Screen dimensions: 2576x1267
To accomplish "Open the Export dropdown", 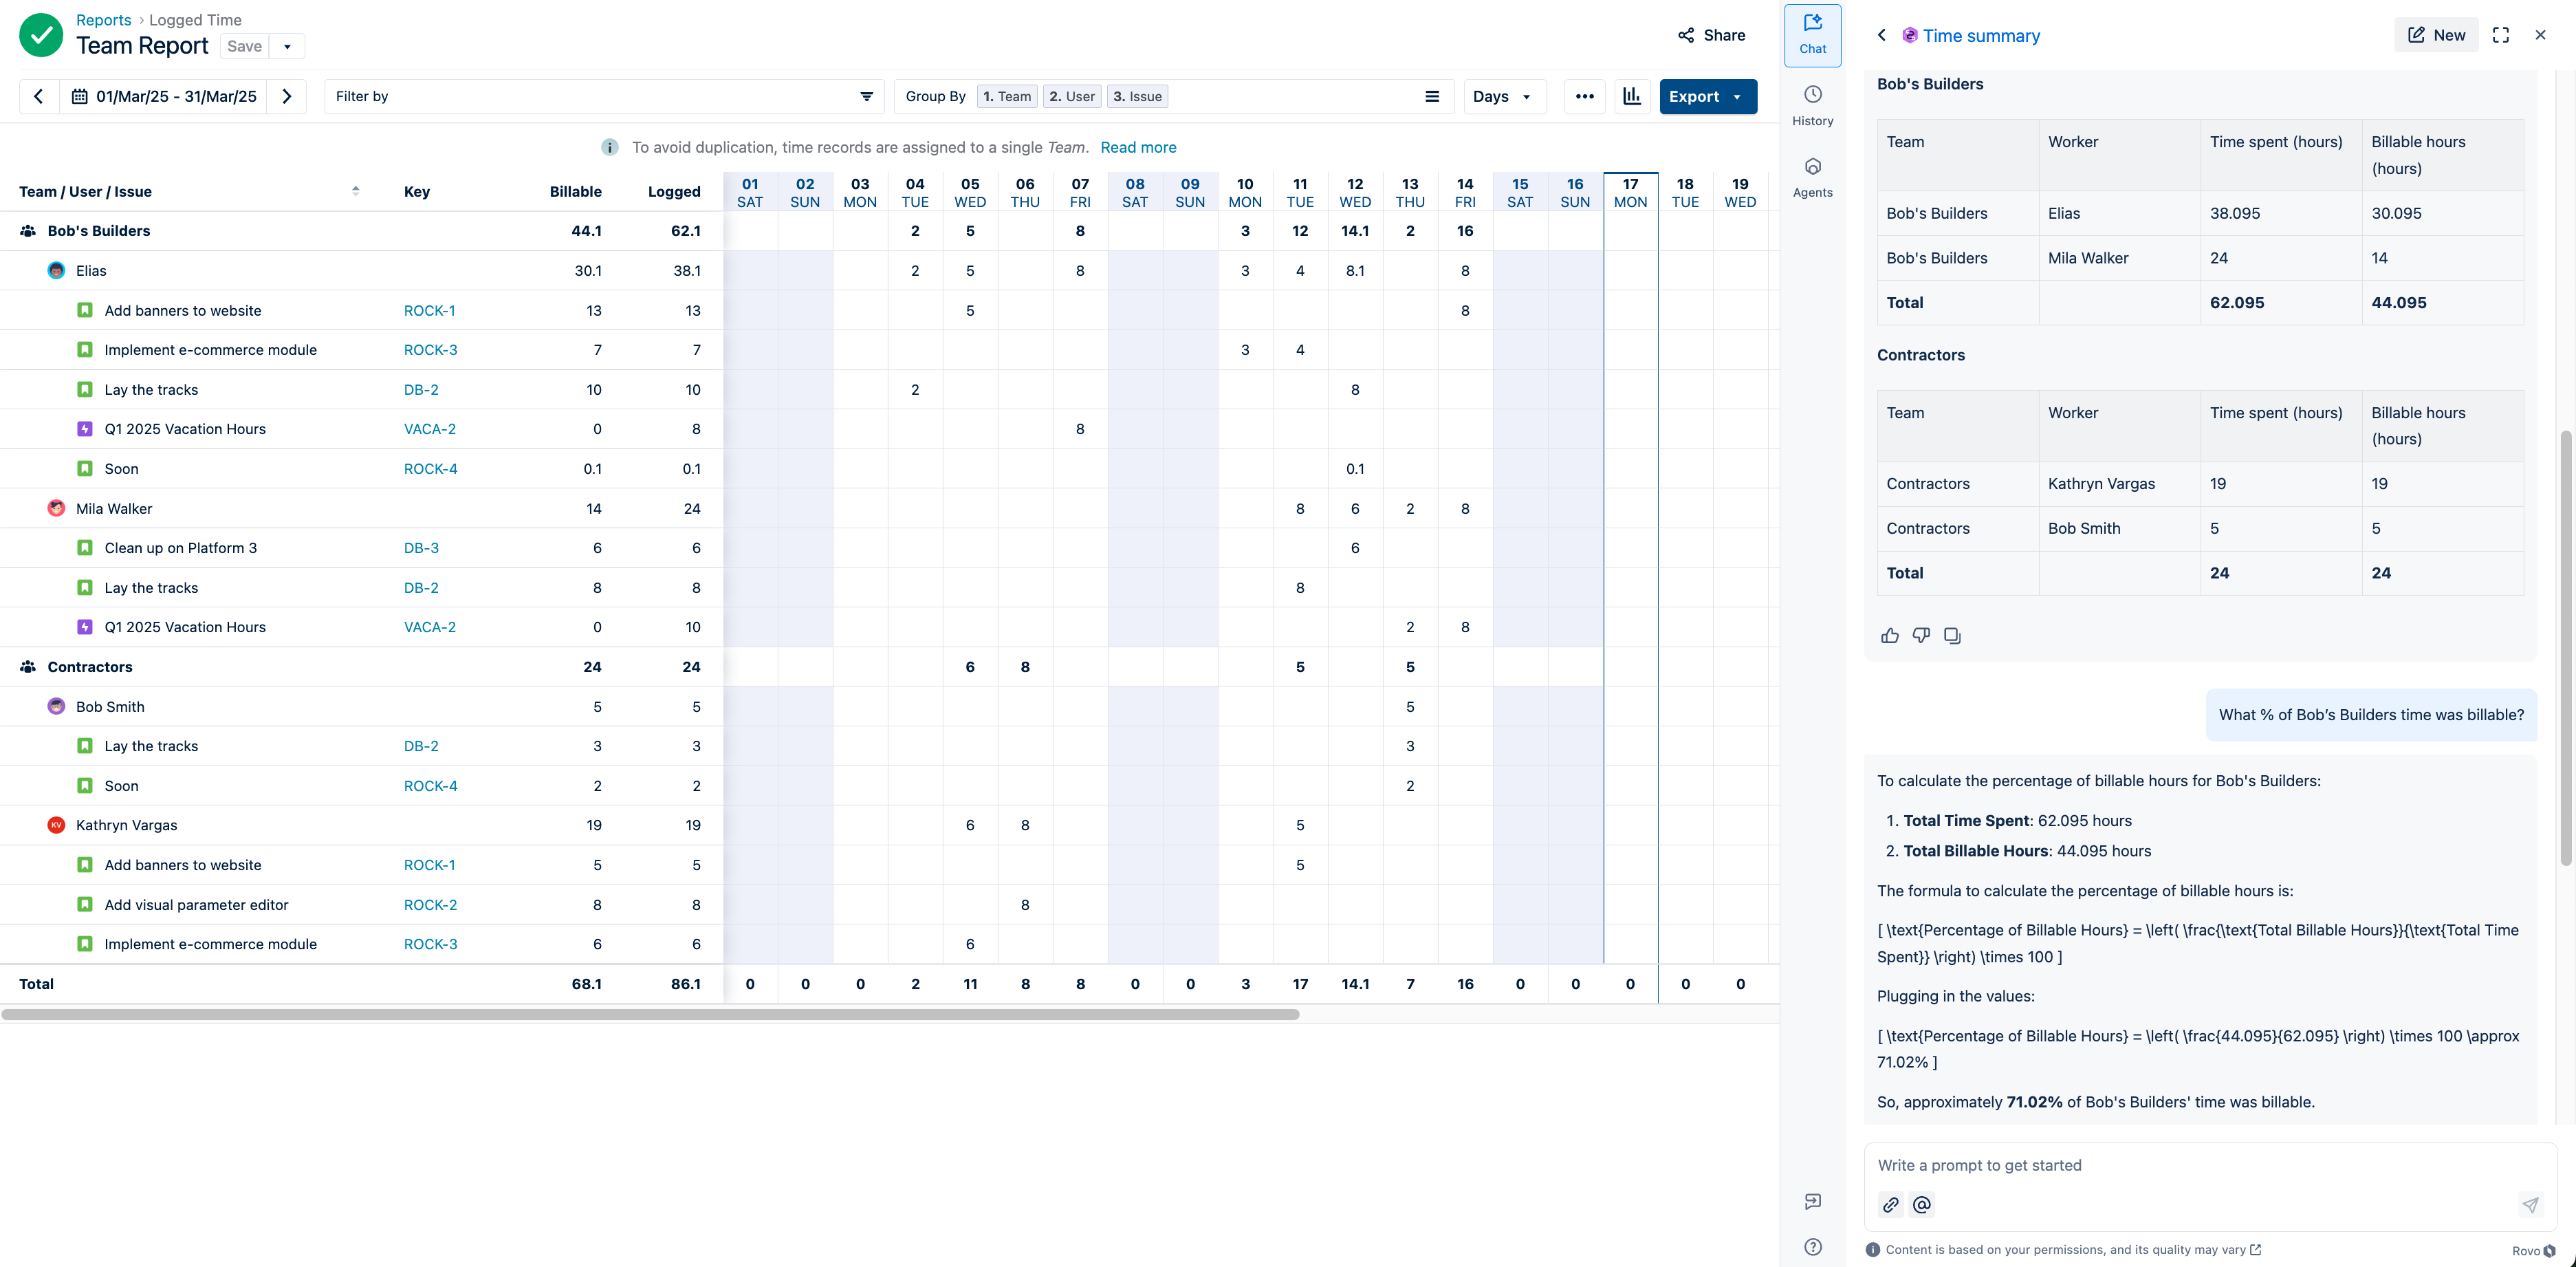I will pyautogui.click(x=1707, y=96).
